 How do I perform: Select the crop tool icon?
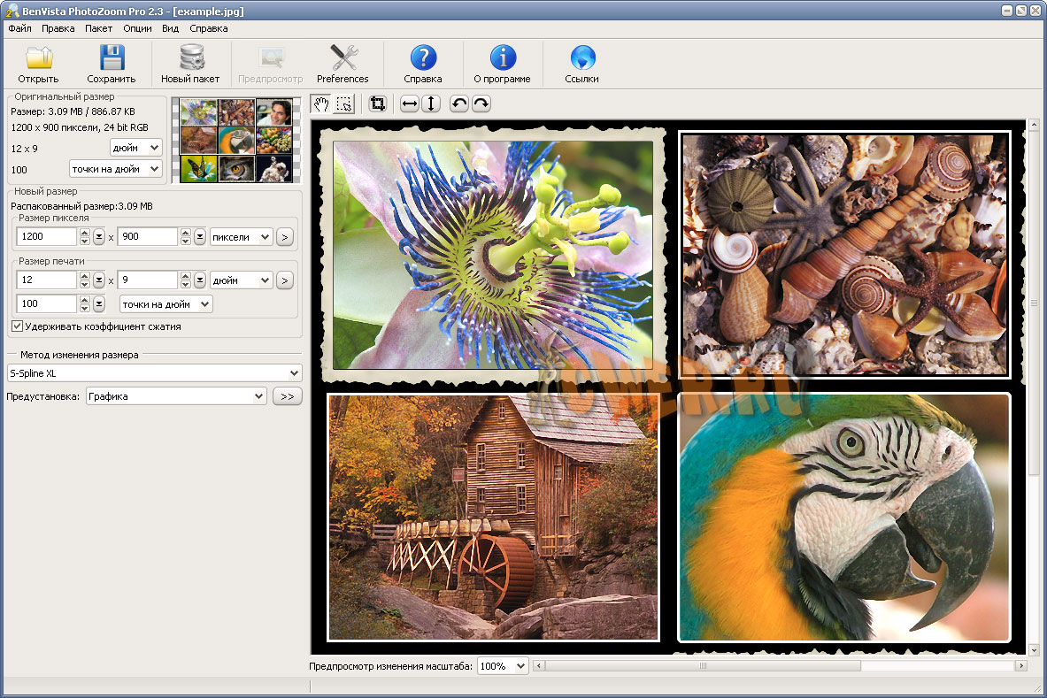coord(378,104)
